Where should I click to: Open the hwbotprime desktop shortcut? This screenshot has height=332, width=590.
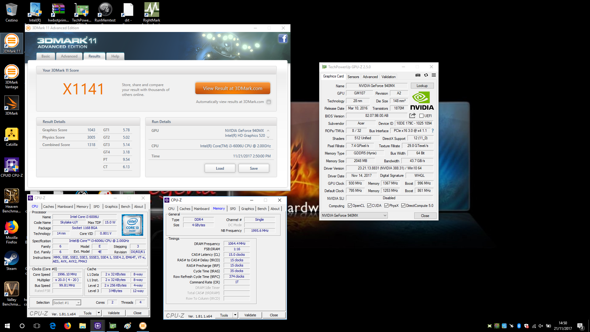tap(58, 12)
